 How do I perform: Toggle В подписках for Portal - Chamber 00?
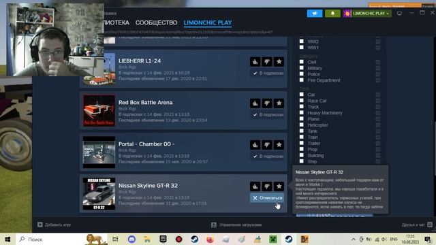click(268, 157)
